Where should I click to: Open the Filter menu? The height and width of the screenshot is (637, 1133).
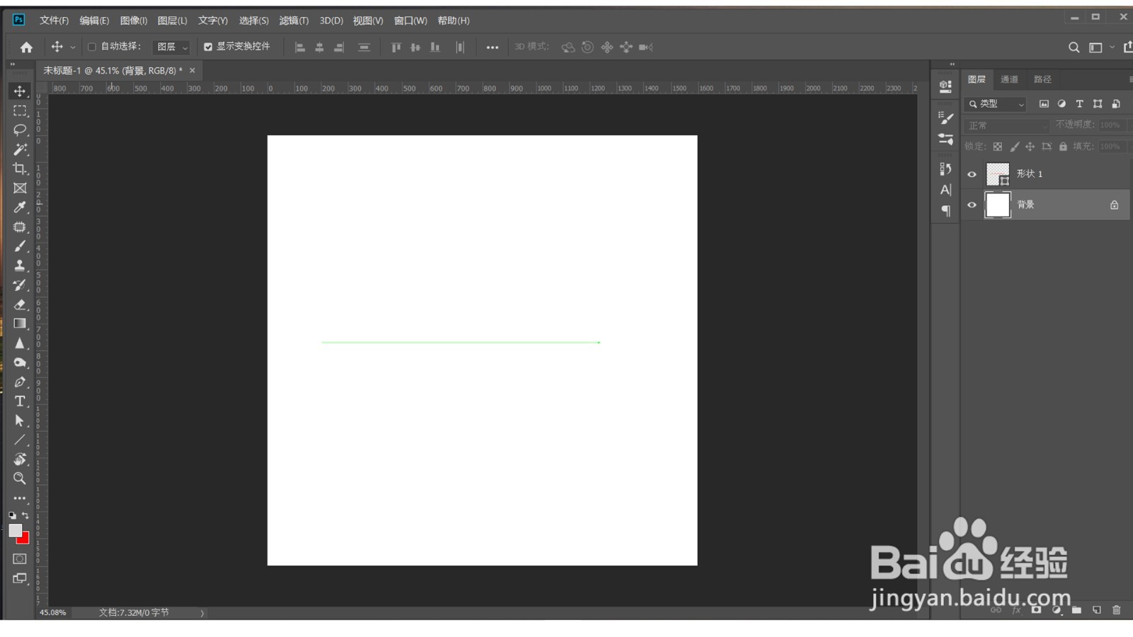tap(294, 21)
